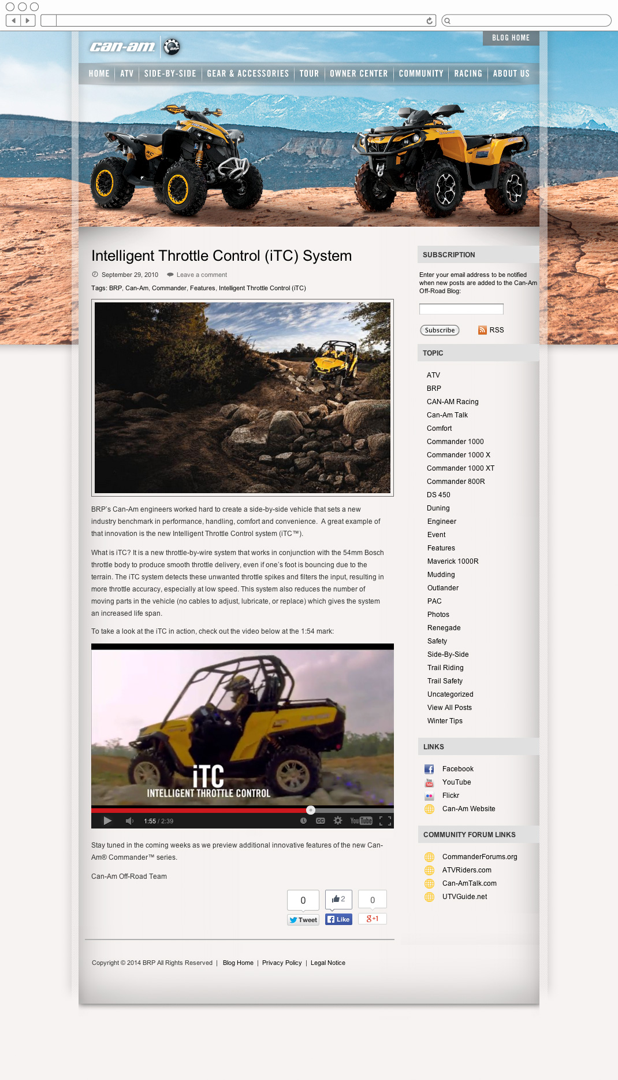This screenshot has height=1080, width=618.
Task: Click YouTube logo in video player
Action: (x=362, y=821)
